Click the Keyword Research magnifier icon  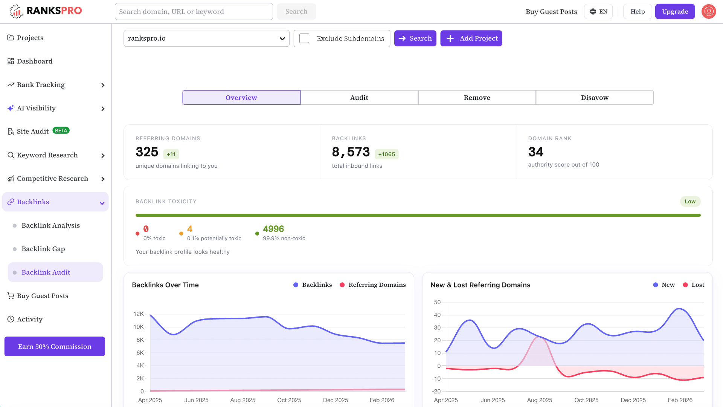click(x=11, y=155)
